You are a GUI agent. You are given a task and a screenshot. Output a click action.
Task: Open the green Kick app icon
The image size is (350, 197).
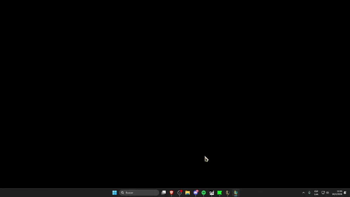point(220,193)
